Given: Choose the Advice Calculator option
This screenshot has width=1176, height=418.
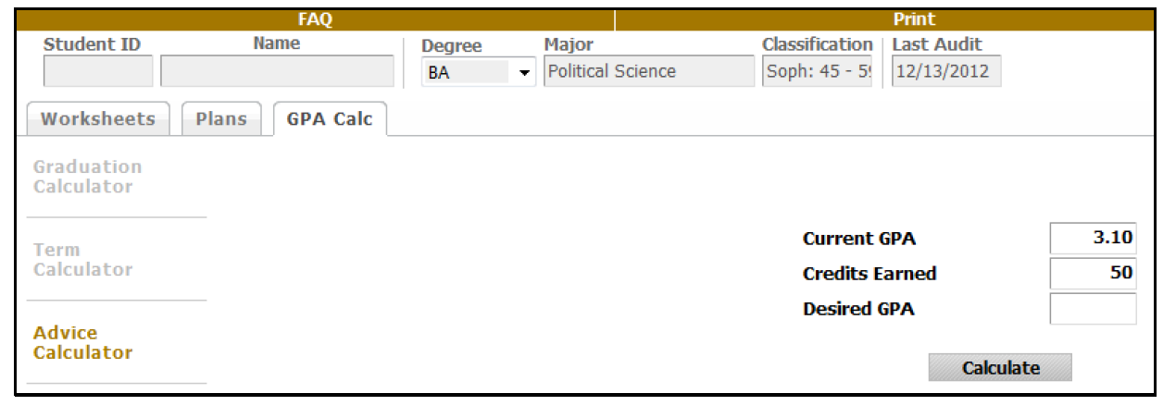Looking at the screenshot, I should point(82,342).
